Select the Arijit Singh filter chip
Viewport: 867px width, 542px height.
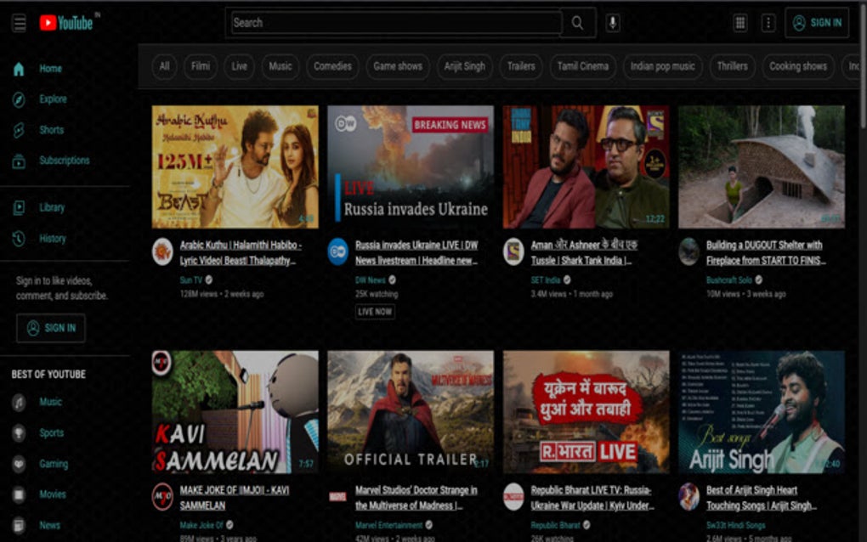[x=464, y=66]
